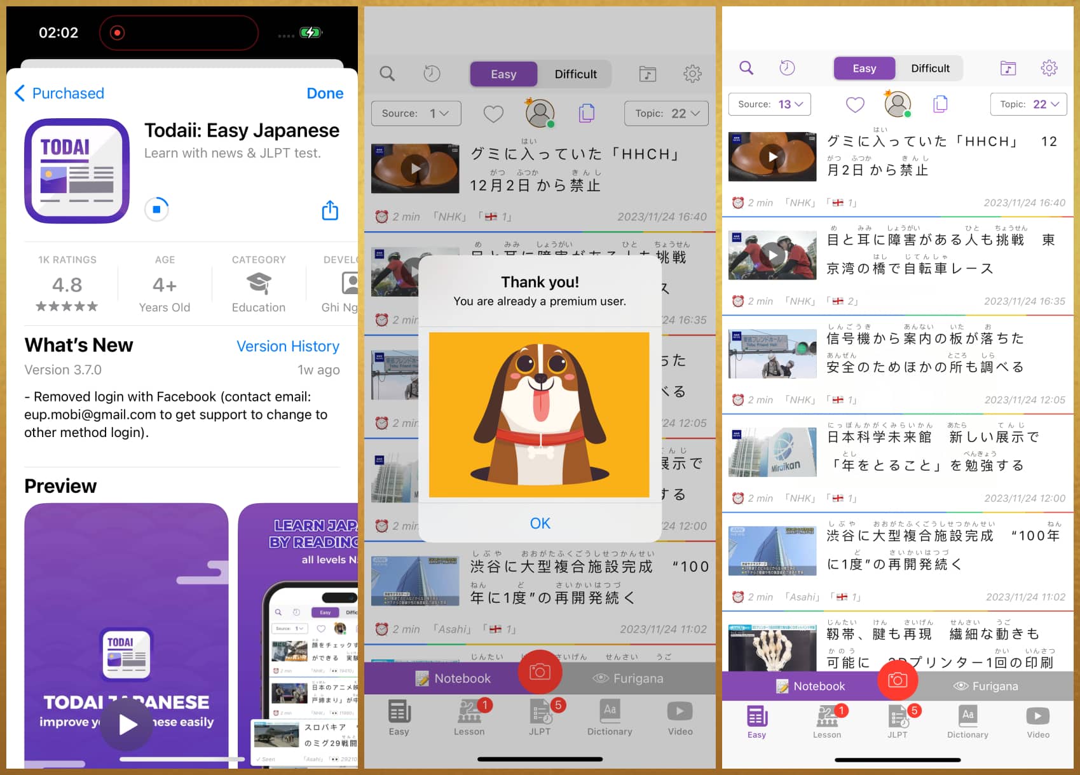Open music folder icon in right screen

click(1008, 68)
